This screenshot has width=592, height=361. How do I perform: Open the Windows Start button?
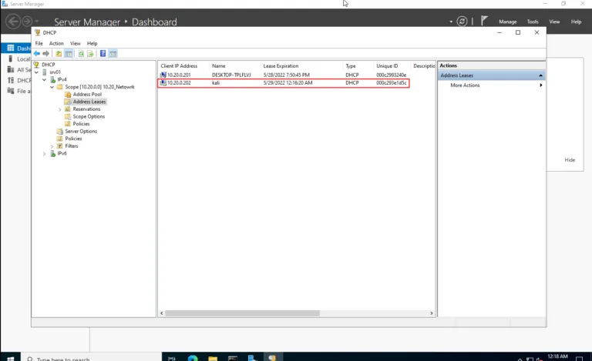10,358
